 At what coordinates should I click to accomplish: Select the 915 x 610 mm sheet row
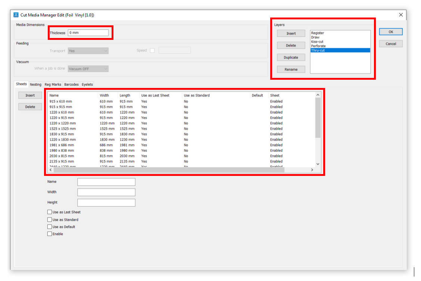click(181, 102)
